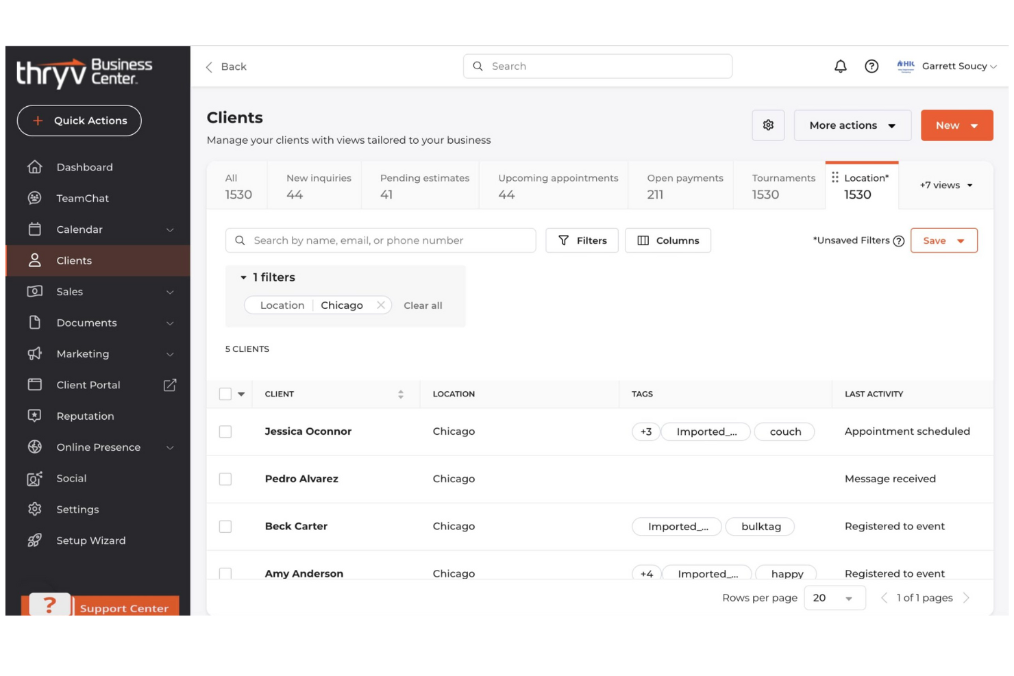Open the help question mark icon

click(871, 66)
